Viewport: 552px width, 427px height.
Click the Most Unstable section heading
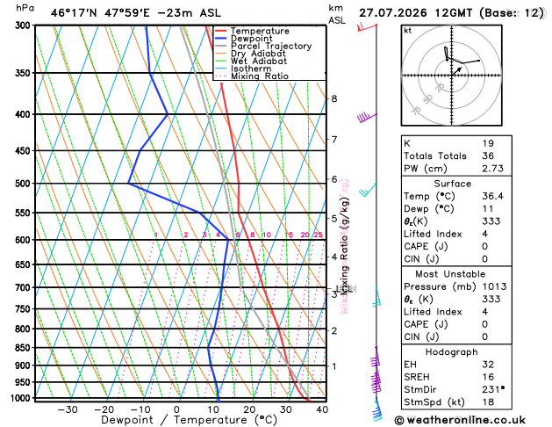pyautogui.click(x=450, y=274)
